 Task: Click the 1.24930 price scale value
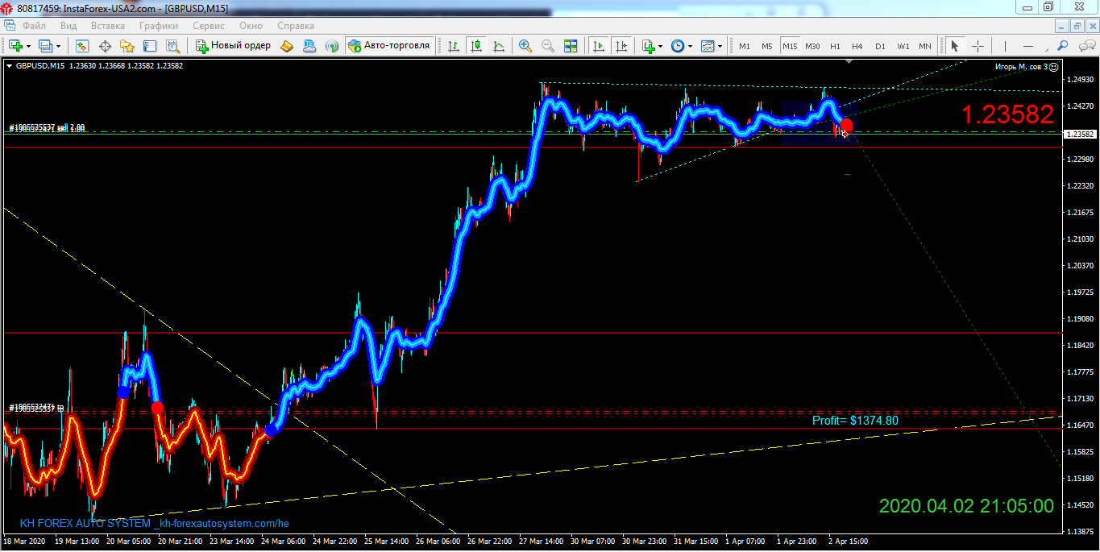(1079, 80)
